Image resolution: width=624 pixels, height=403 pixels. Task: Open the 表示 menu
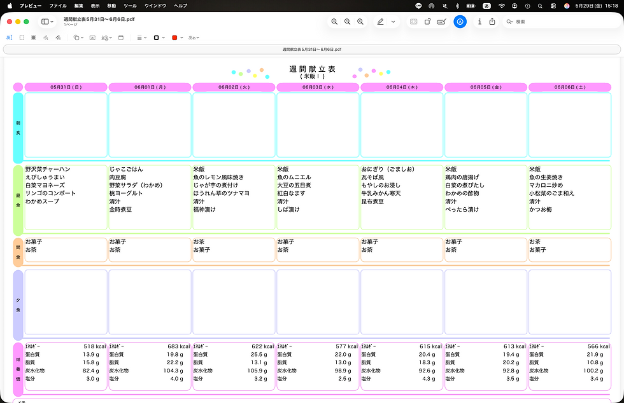click(x=95, y=6)
